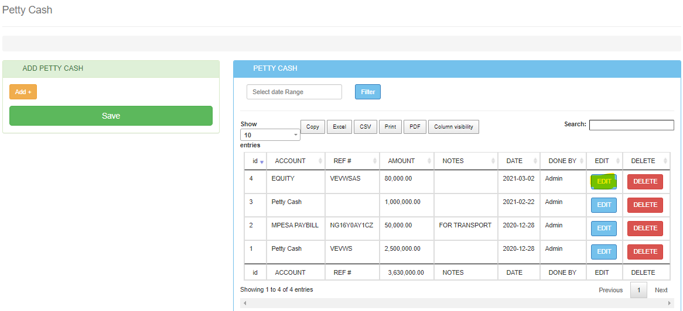
Task: Delete the MPESA PAYBILL entry
Action: [x=645, y=229]
